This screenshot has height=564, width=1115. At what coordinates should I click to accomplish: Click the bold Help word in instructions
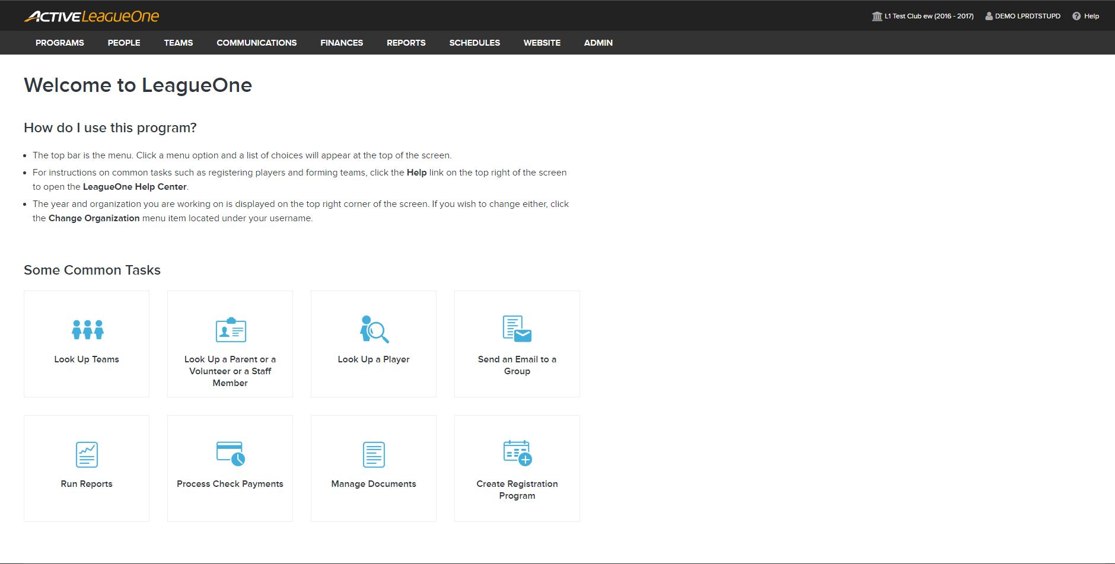(417, 173)
